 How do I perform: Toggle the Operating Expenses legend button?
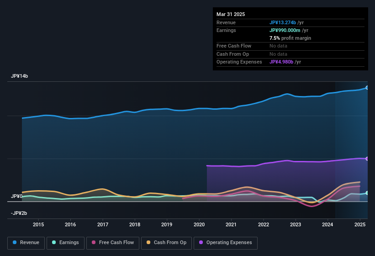click(x=226, y=243)
